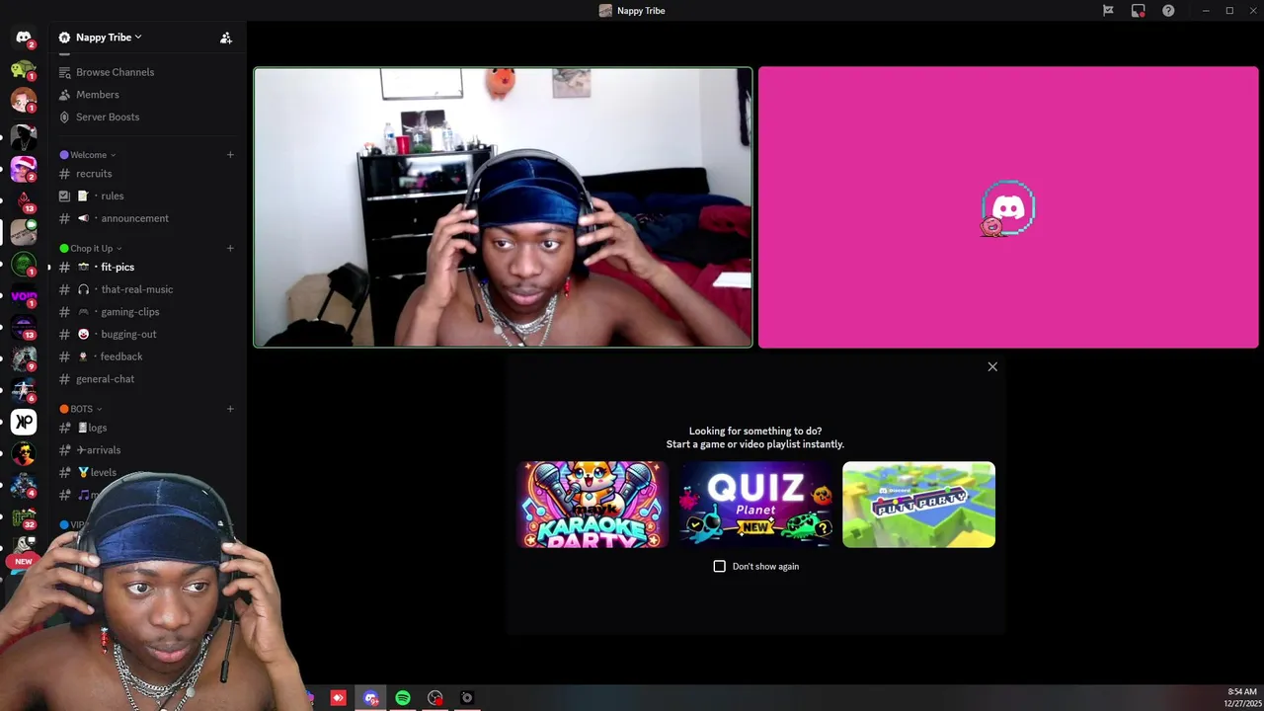This screenshot has height=711, width=1264.
Task: Open the red AnyDesk taskbar icon
Action: 338,698
